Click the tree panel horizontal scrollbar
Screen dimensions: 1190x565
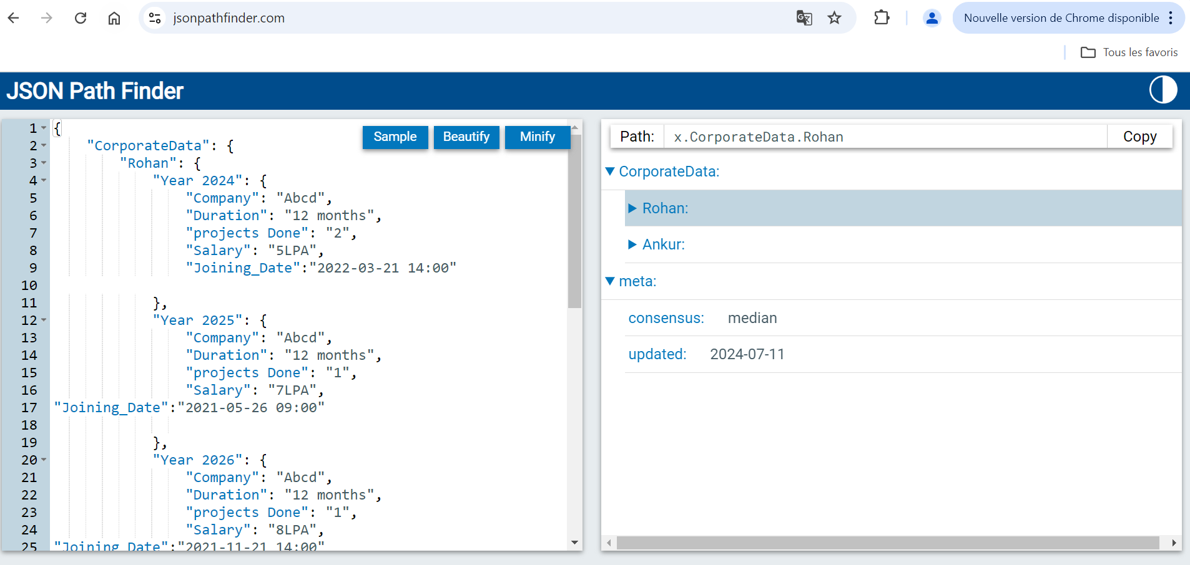pyautogui.click(x=888, y=543)
